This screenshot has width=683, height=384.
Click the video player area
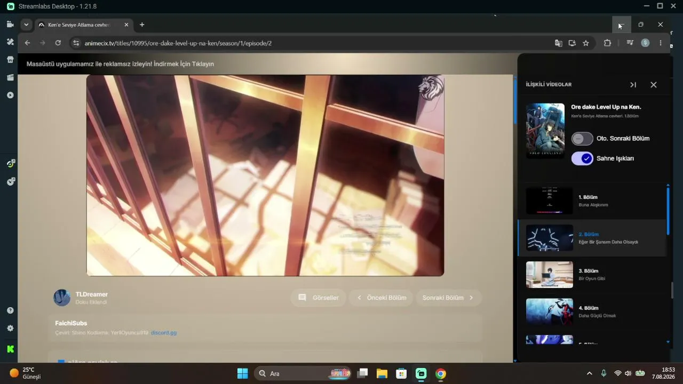265,175
